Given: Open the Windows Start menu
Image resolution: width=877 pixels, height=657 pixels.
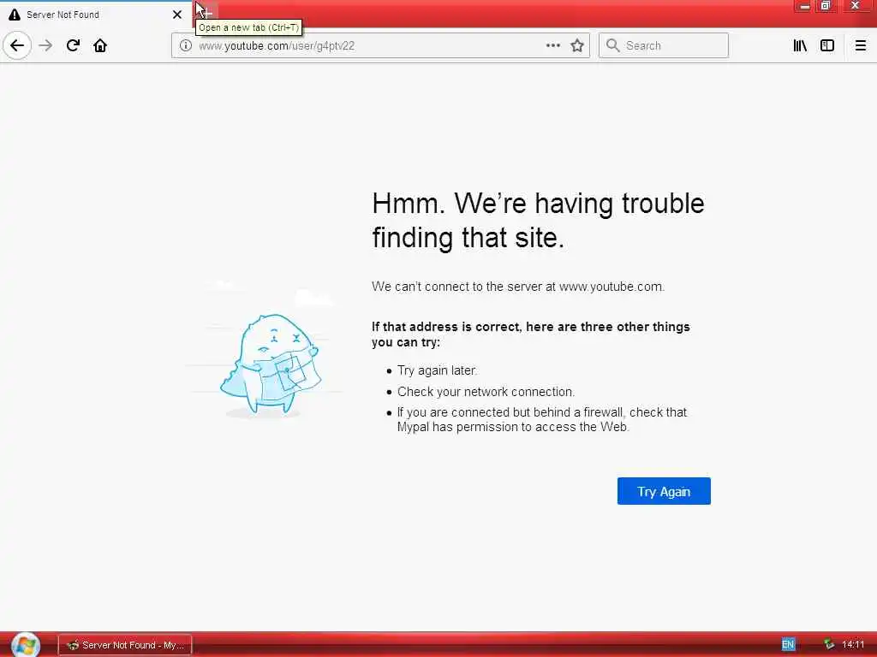Looking at the screenshot, I should [25, 645].
